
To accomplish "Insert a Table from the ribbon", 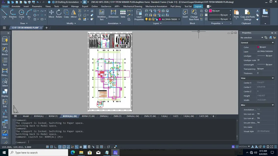I will [123, 14].
